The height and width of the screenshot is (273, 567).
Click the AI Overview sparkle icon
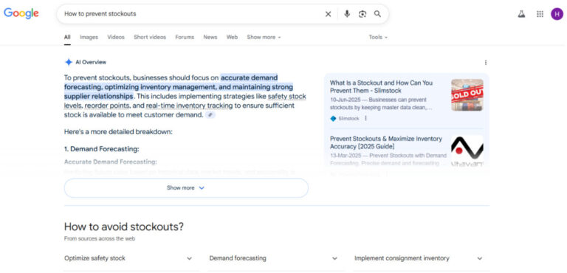coord(69,62)
